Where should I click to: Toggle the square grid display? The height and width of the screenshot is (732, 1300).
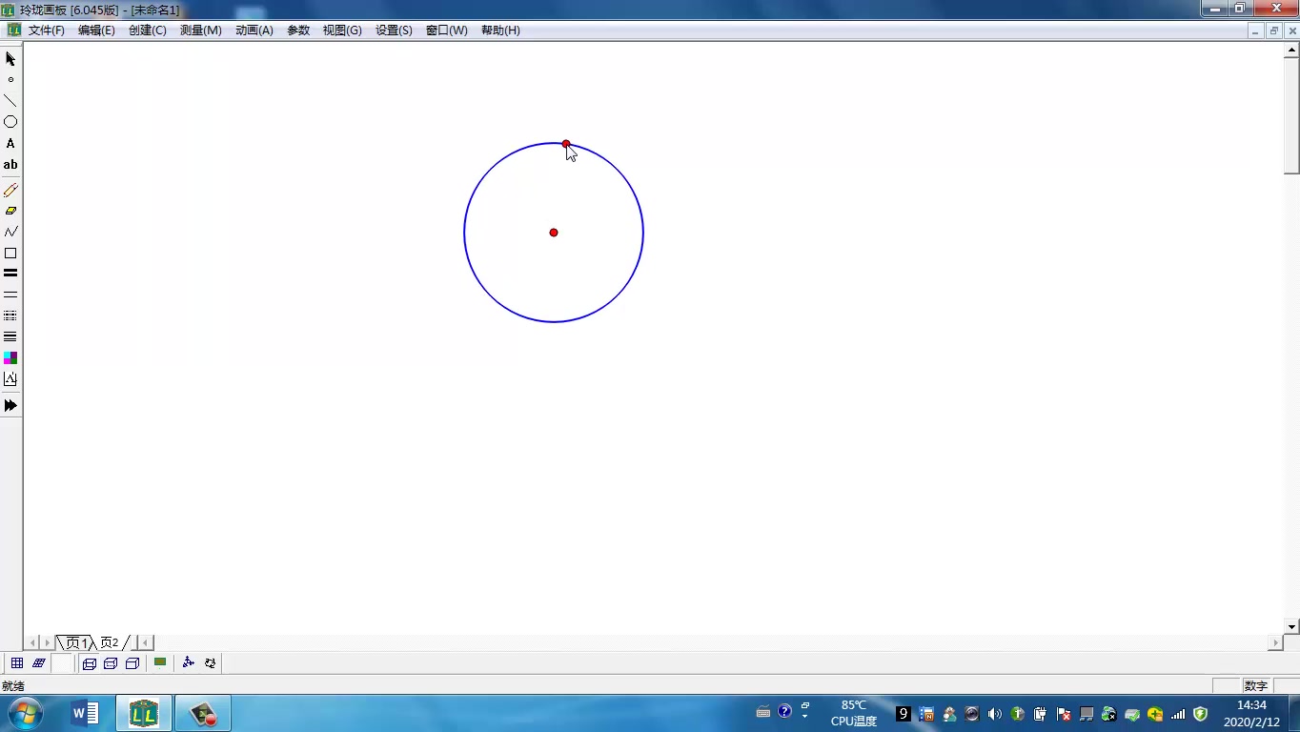(x=17, y=663)
